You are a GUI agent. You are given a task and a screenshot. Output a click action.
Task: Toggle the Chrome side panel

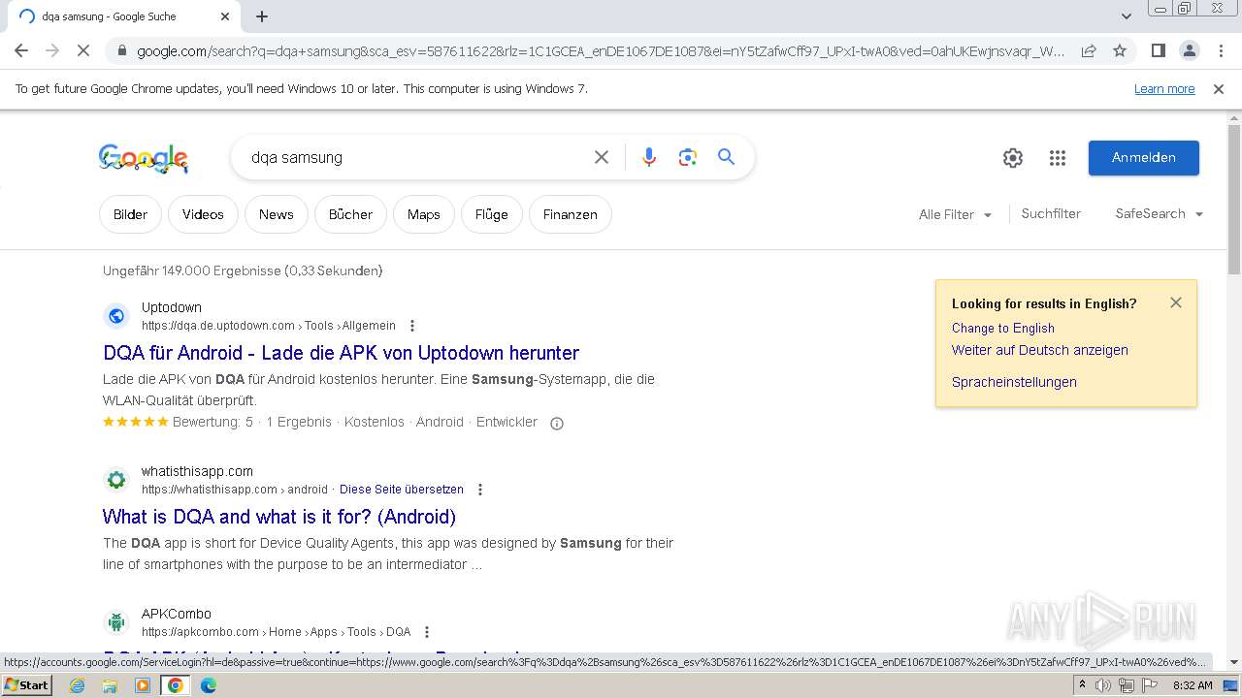tap(1158, 50)
